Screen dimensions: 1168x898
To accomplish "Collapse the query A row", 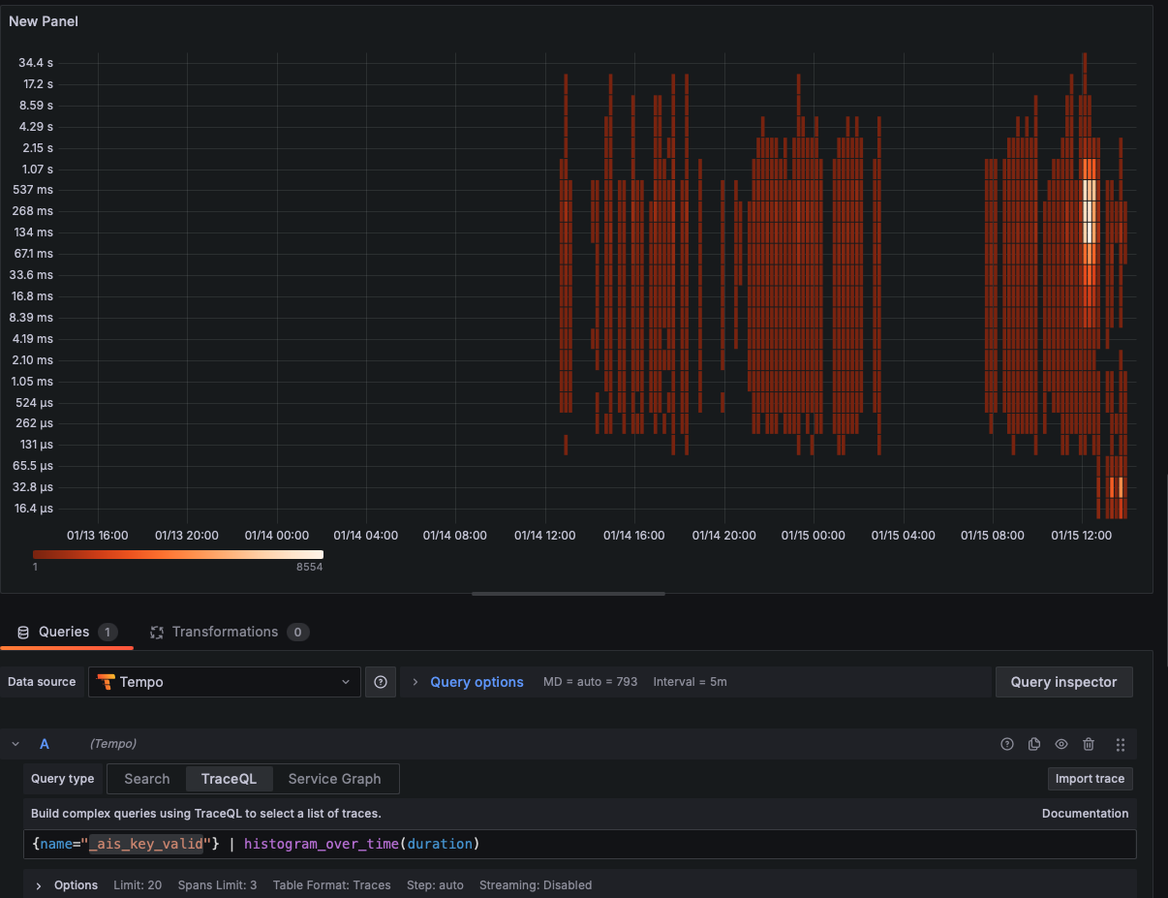I will (15, 744).
